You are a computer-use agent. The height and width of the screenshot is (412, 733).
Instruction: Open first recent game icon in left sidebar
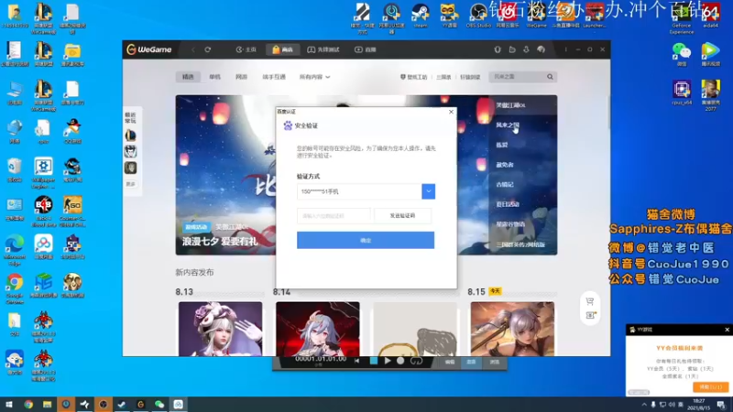click(130, 136)
